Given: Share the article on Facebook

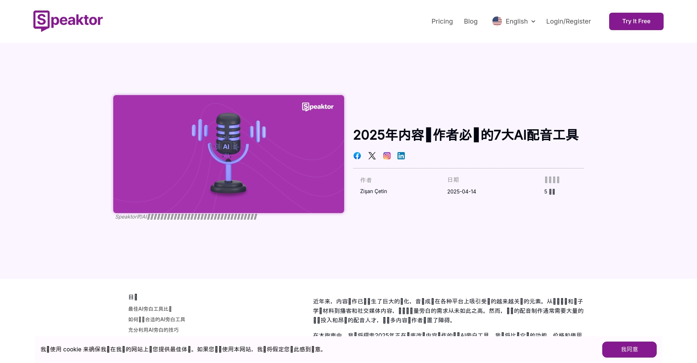Looking at the screenshot, I should tap(357, 155).
